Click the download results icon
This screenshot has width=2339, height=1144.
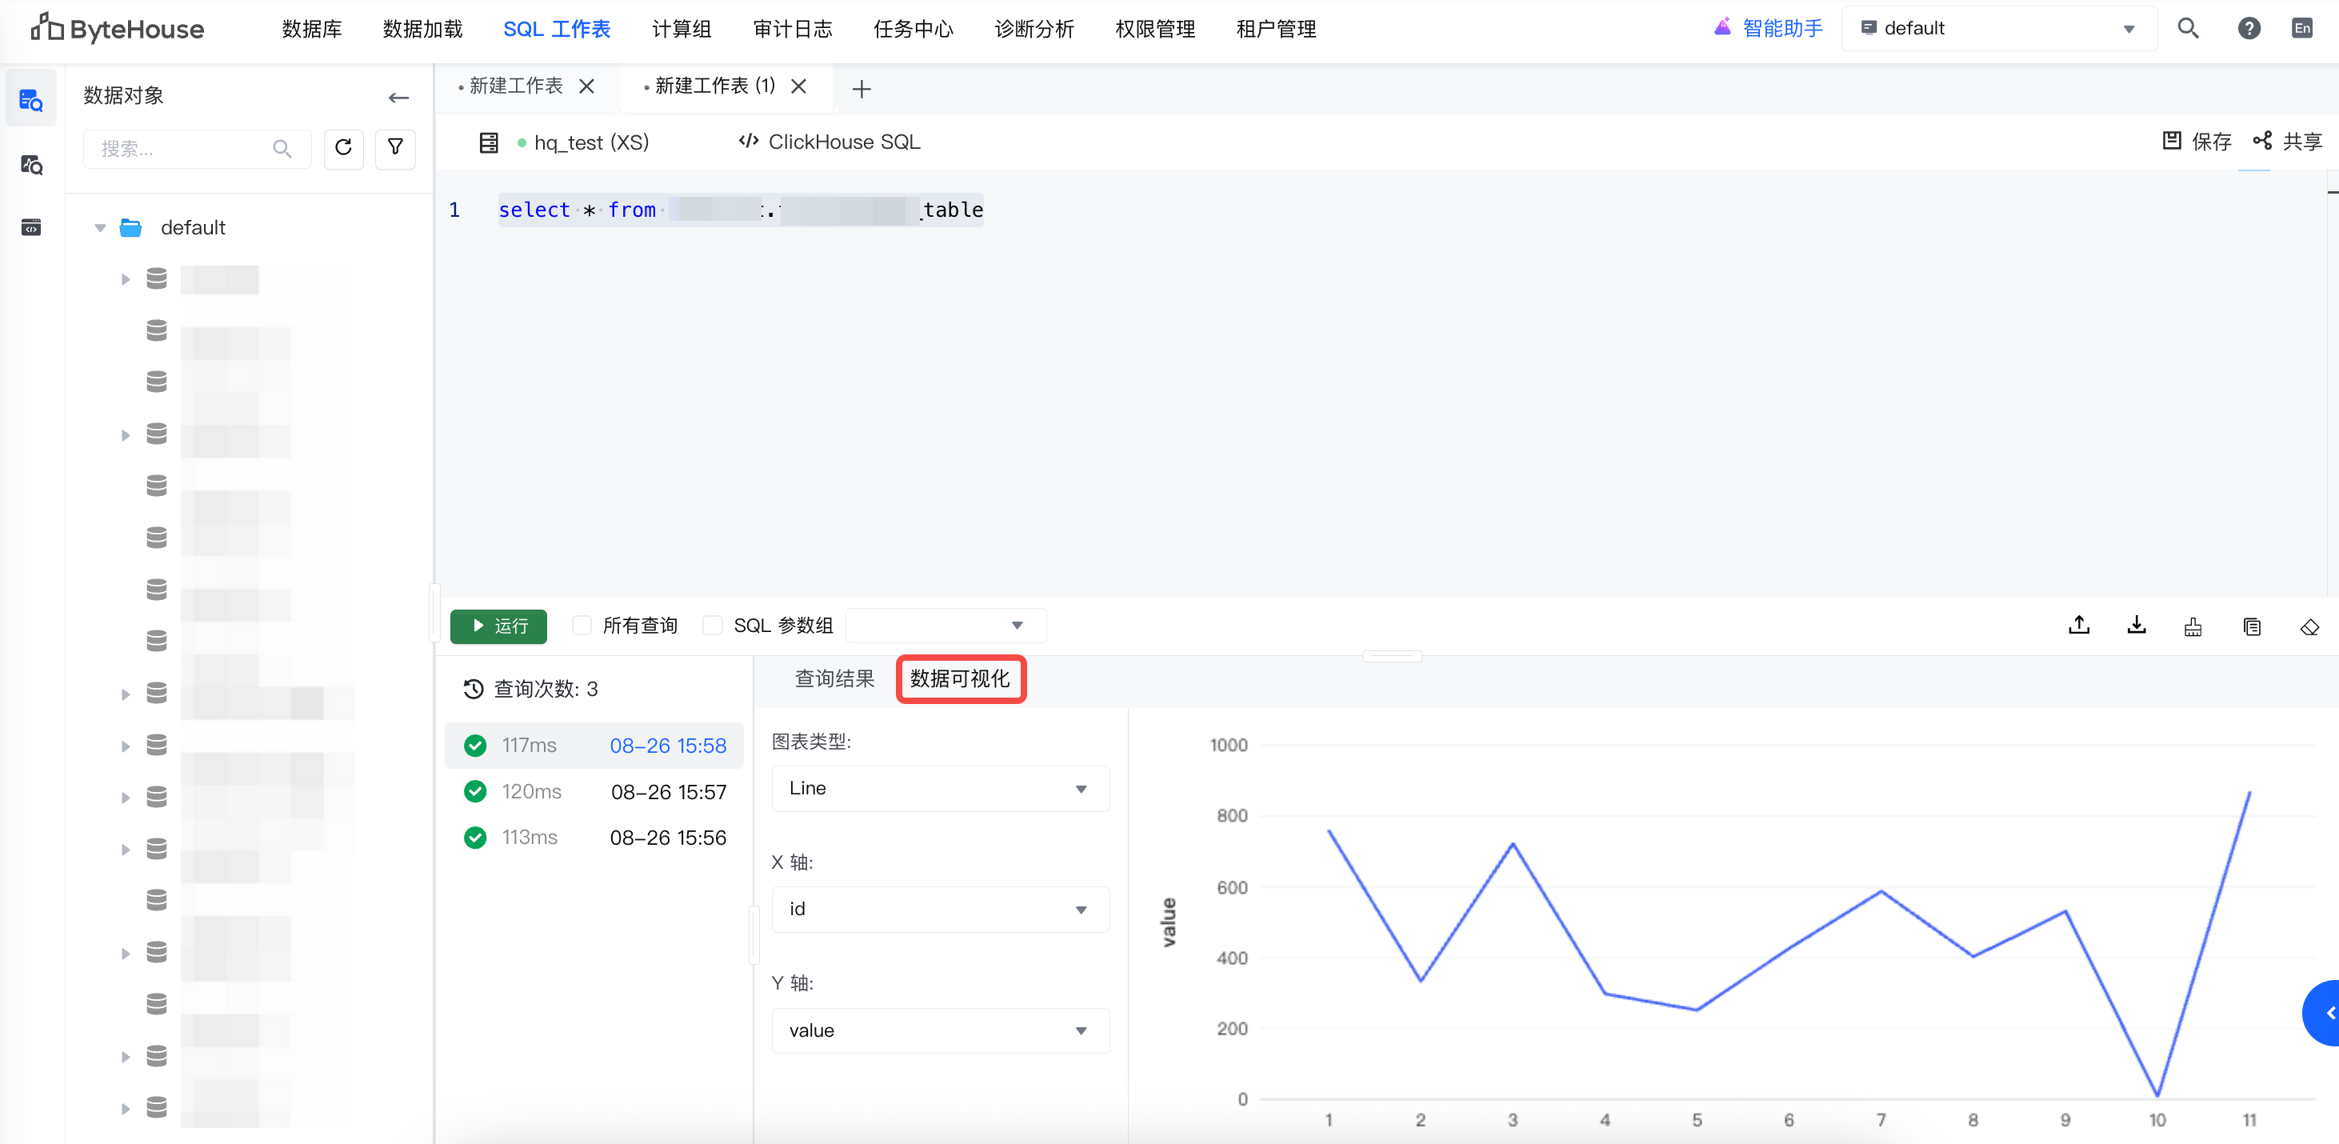point(2136,626)
